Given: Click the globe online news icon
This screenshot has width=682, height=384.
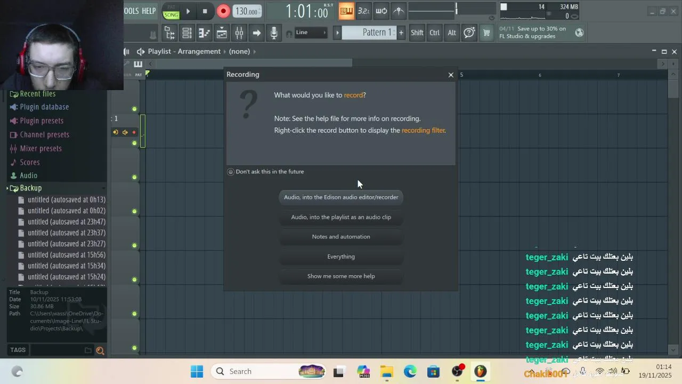Looking at the screenshot, I should click(x=579, y=33).
